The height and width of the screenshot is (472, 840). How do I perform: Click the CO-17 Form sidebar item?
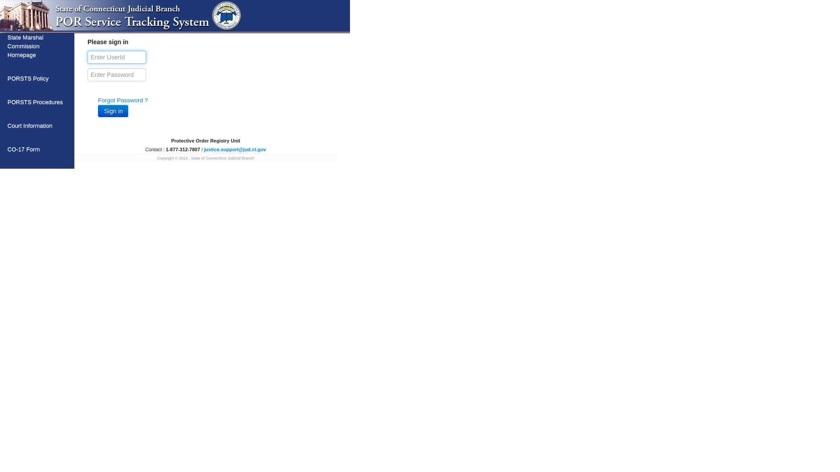coord(24,149)
